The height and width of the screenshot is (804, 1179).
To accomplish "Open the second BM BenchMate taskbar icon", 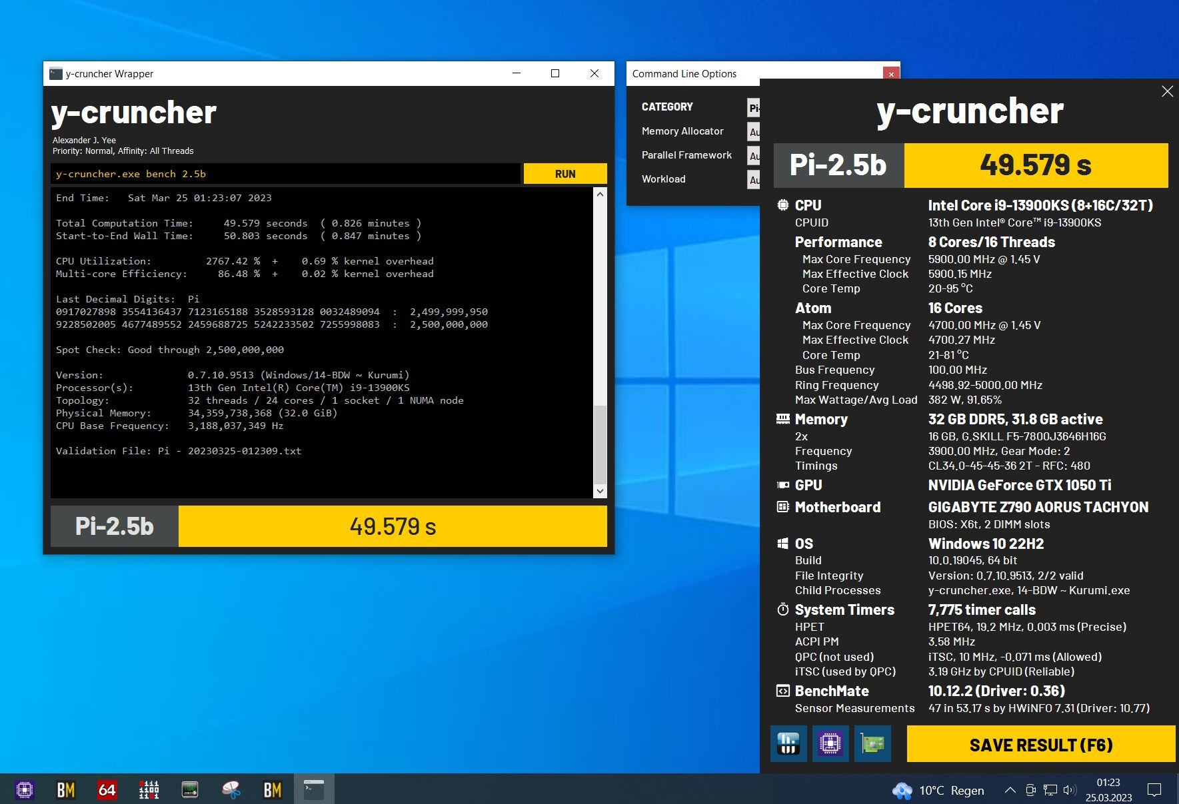I will point(273,790).
